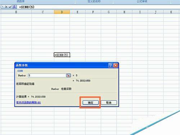Click the cancel X icon in formula bar
Screen dimensions: 180x135
click(x=6, y=7)
